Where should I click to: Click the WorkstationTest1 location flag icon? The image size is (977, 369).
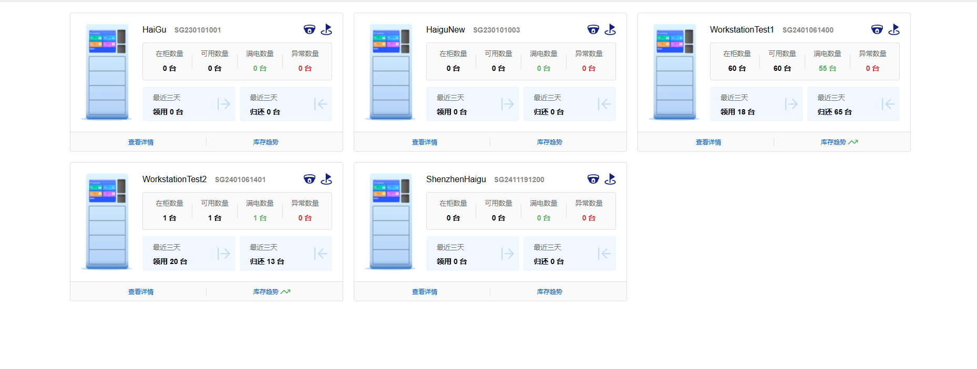[894, 30]
